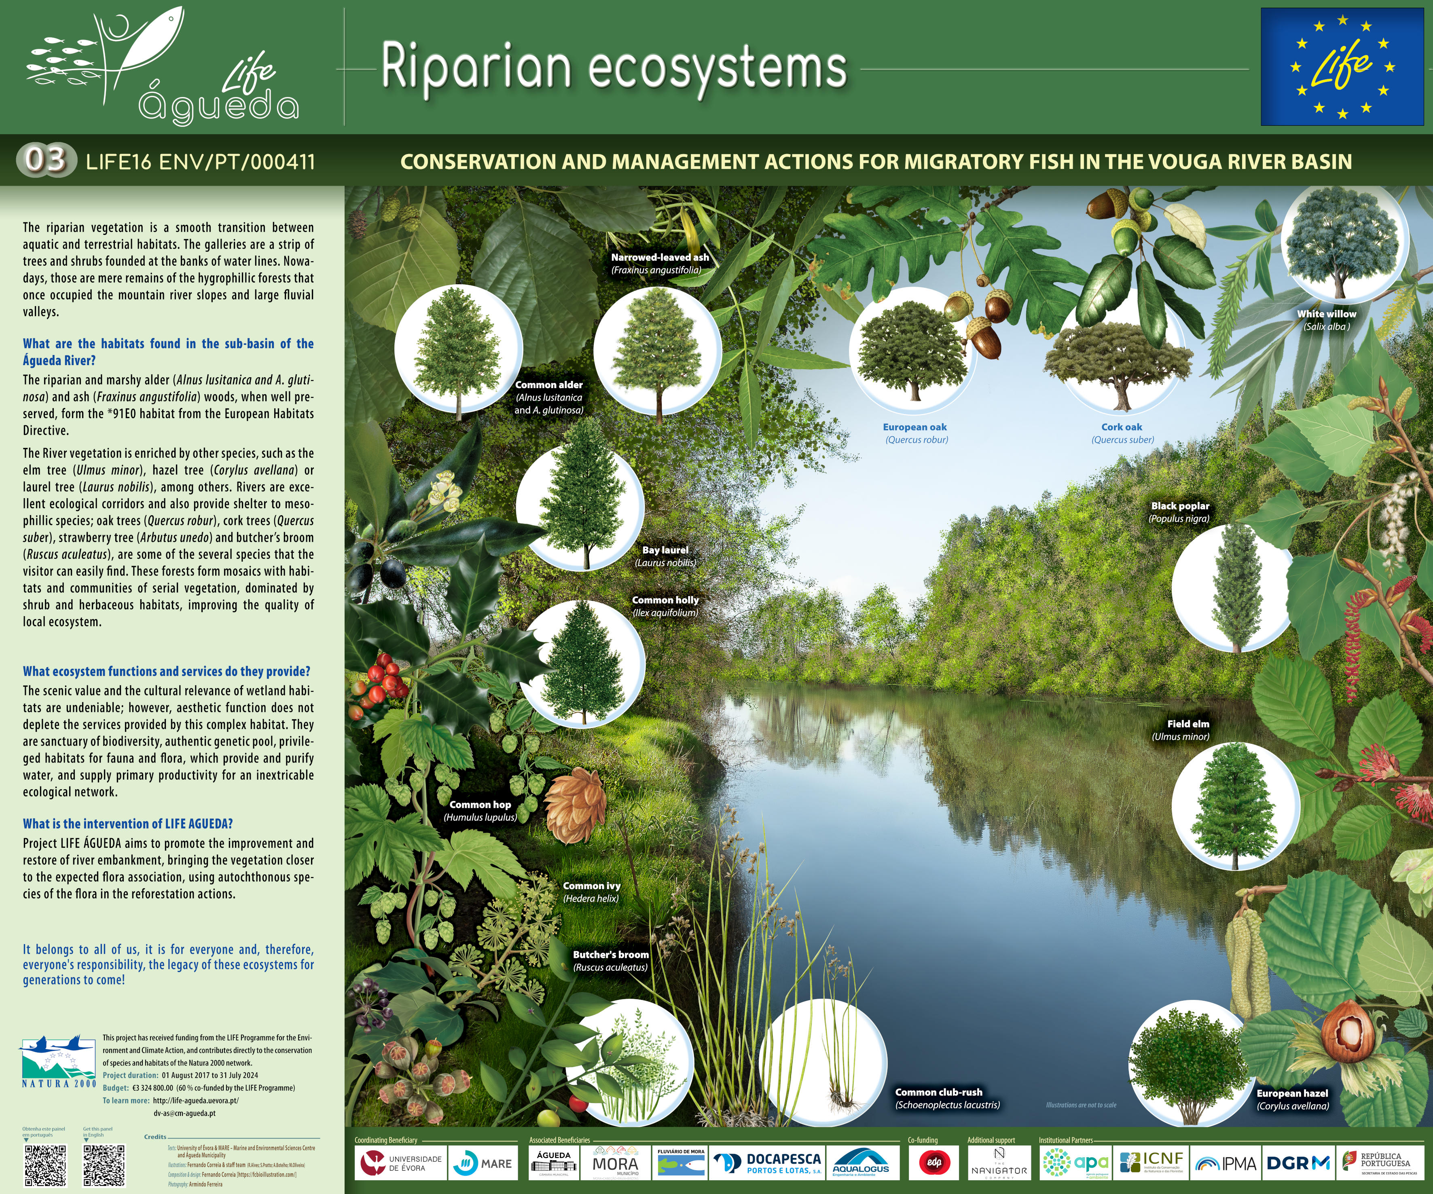Viewport: 1433px width, 1194px height.
Task: Select the Common alder tree illustration
Action: coord(458,349)
